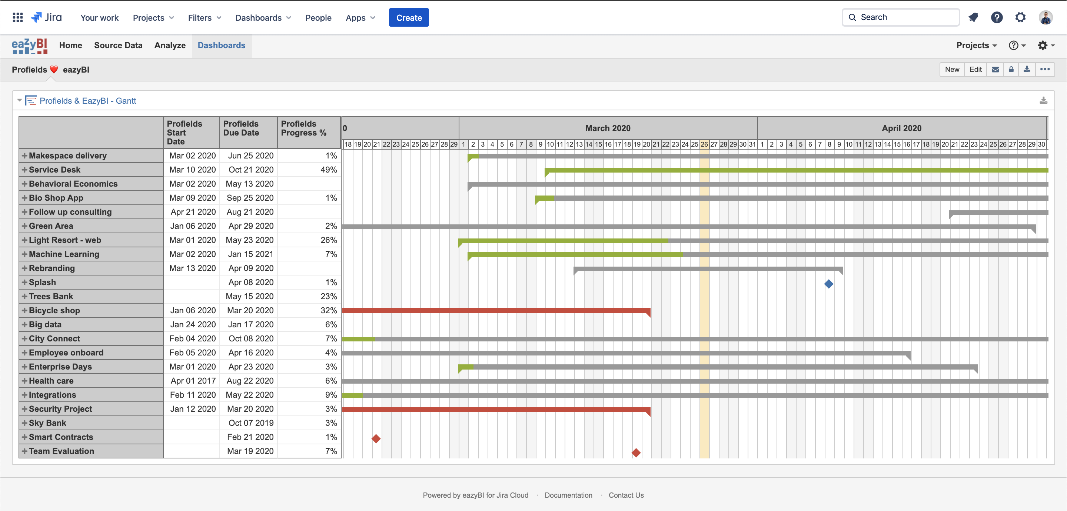Image resolution: width=1067 pixels, height=511 pixels.
Task: Expand the Makespace delivery row
Action: (x=24, y=155)
